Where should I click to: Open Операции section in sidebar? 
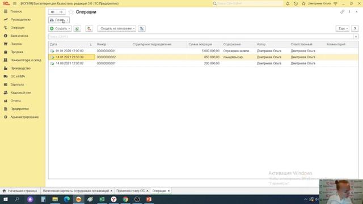[18, 28]
